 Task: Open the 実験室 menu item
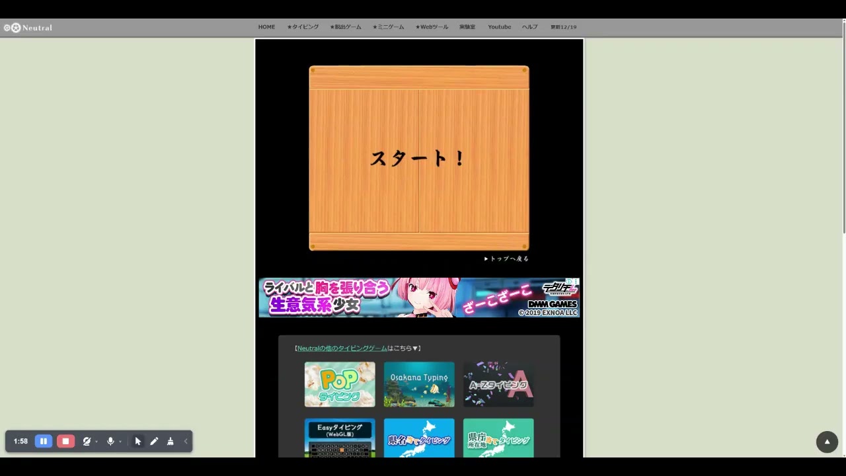coord(467,27)
